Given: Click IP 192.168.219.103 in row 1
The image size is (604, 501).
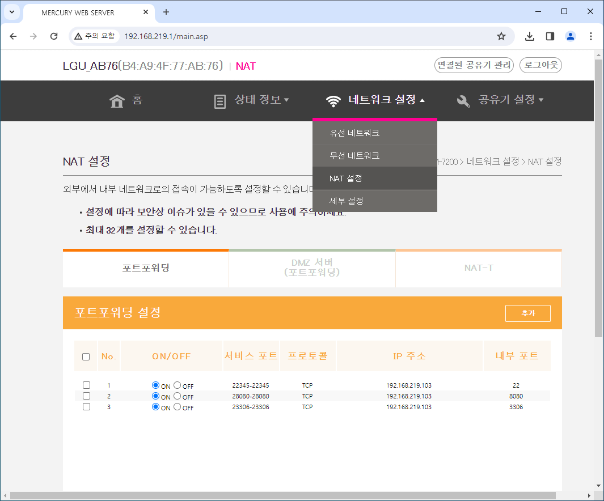Looking at the screenshot, I should (x=409, y=385).
